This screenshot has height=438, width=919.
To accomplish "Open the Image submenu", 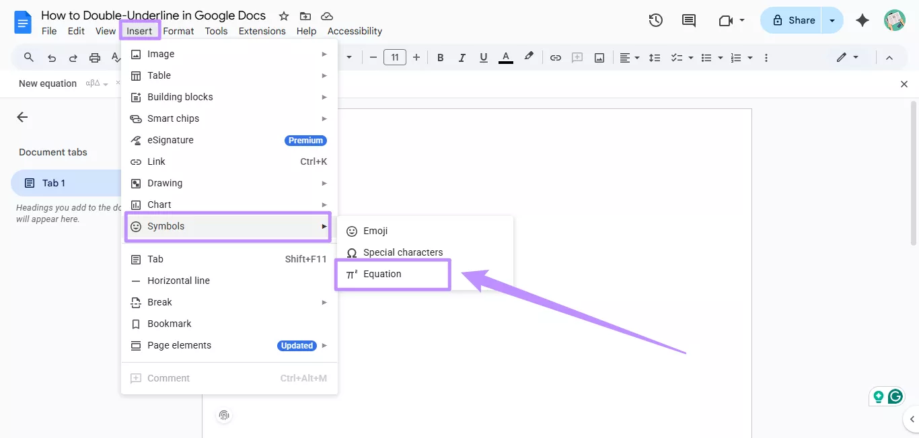I will pyautogui.click(x=229, y=54).
